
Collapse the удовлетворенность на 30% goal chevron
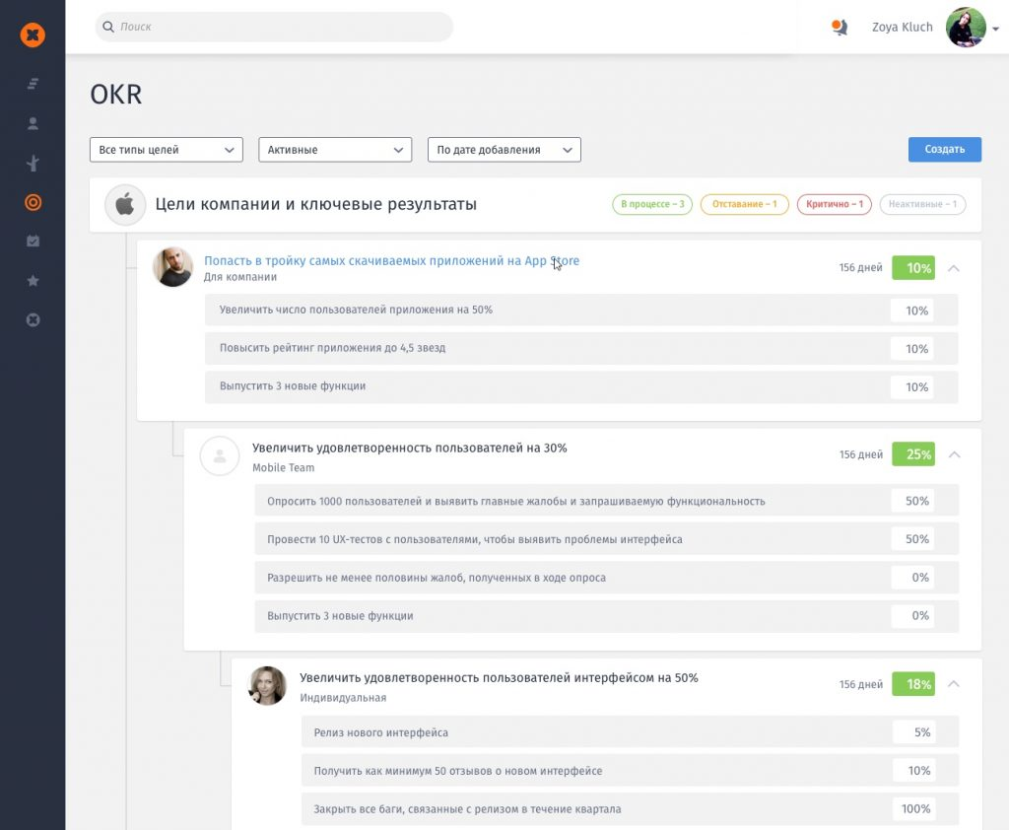pyautogui.click(x=954, y=454)
